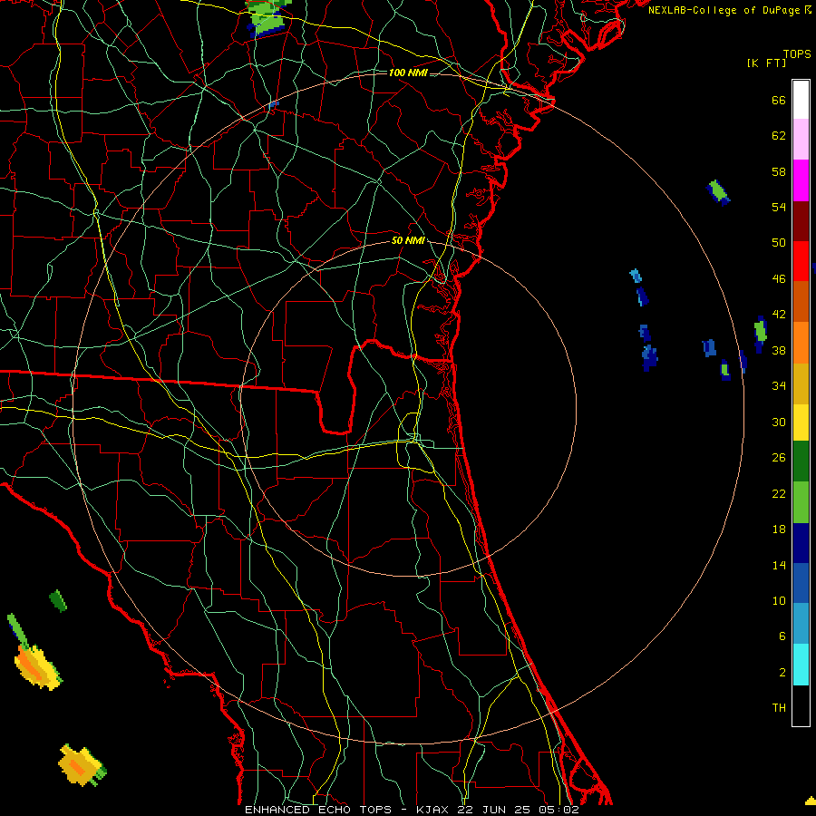816x816 pixels.
Task: Click the green echo at the top edge
Action: (x=268, y=18)
